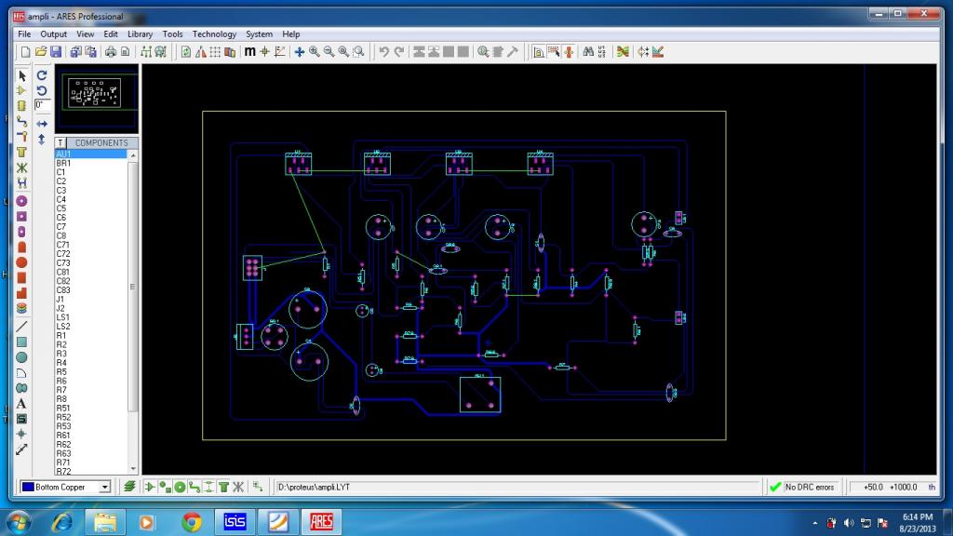
Task: Click the New Layout blank page icon
Action: [x=25, y=52]
